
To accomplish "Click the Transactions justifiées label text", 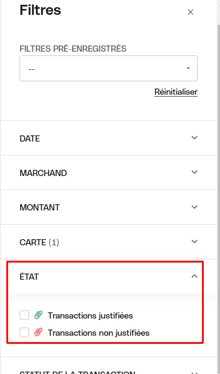I will [90, 315].
